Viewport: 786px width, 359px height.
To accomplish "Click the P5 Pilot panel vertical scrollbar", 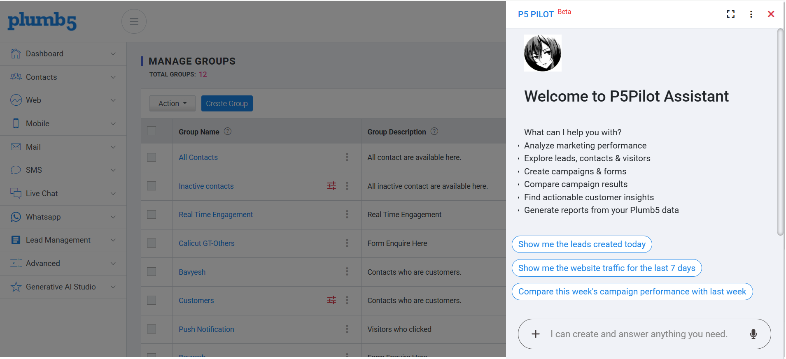I will (780, 132).
